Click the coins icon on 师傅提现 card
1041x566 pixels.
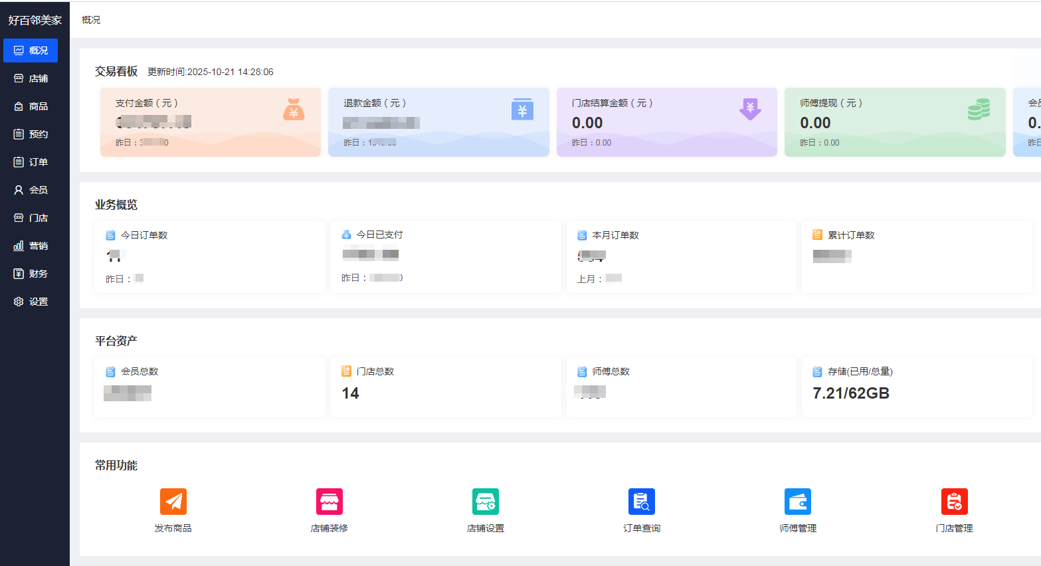coord(979,109)
